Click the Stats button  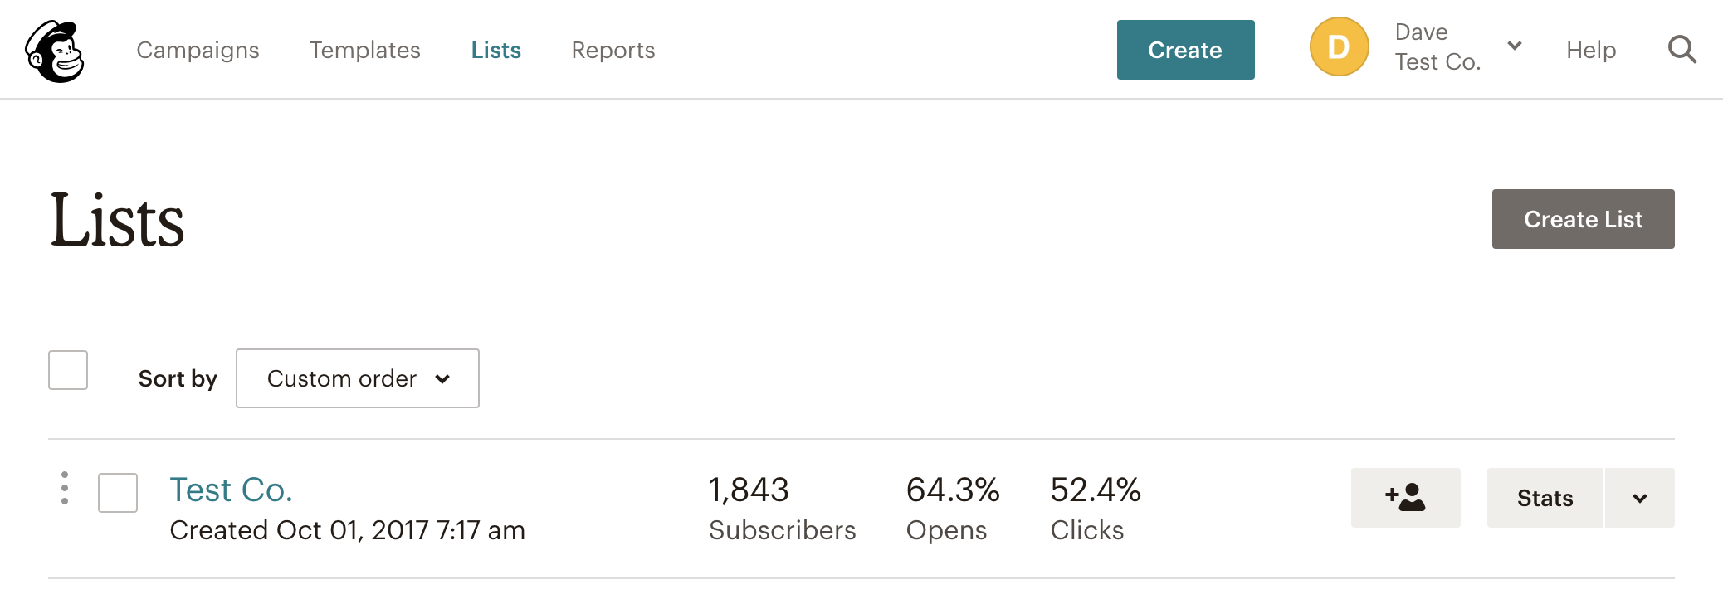(x=1545, y=498)
